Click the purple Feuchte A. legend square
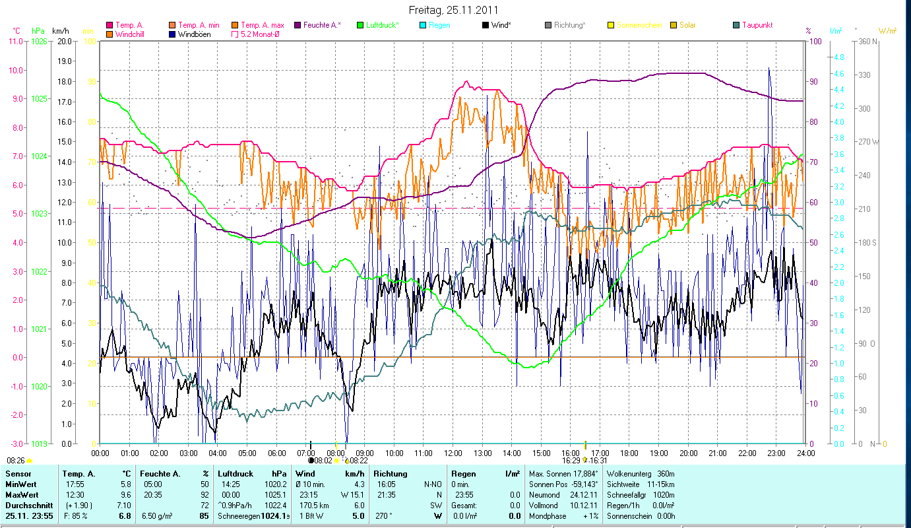The image size is (911, 528). [x=298, y=25]
